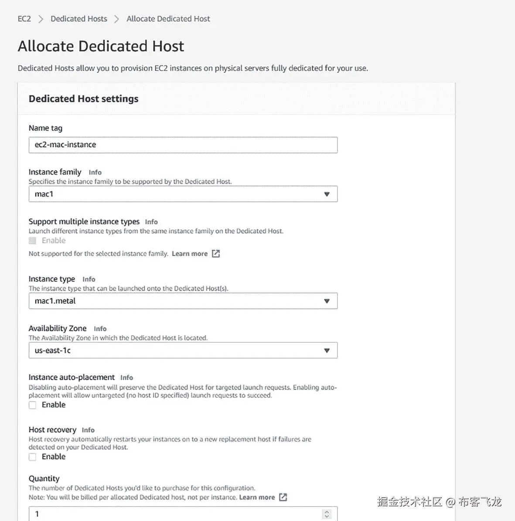The image size is (515, 521).
Task: Enable Host recovery checkbox
Action: click(x=33, y=457)
